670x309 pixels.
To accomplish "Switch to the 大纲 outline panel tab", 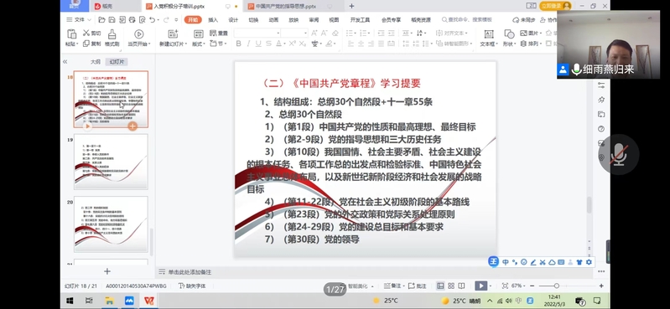I will click(x=96, y=62).
